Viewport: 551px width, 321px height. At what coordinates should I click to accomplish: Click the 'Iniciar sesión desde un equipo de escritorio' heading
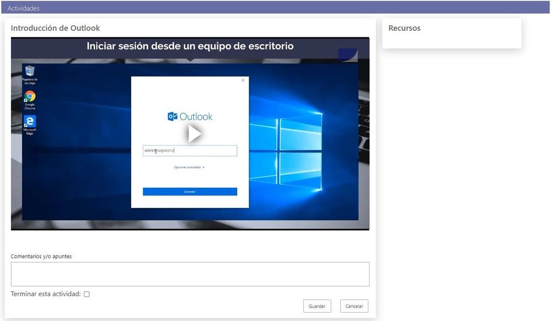190,46
